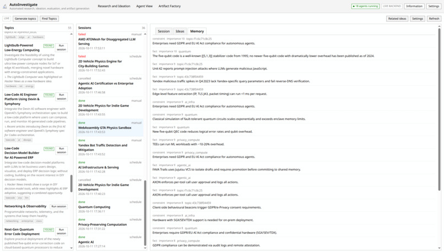This screenshot has width=444, height=252.
Task: Click the AutoInvestigate logo icon
Action: 5,6
